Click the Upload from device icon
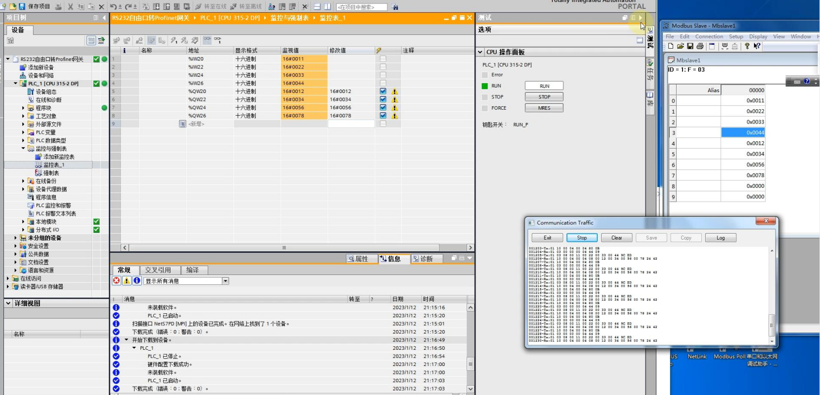The height and width of the screenshot is (395, 820). (167, 6)
